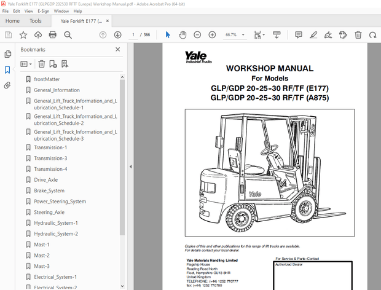Go to next page with the down arrow
This screenshot has width=381, height=290.
117,35
